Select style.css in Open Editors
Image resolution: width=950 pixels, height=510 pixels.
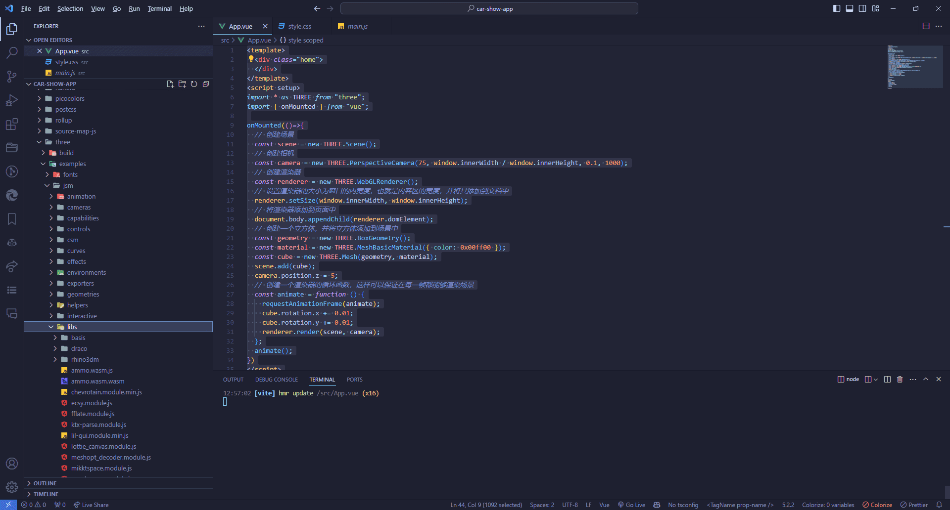[x=66, y=62]
